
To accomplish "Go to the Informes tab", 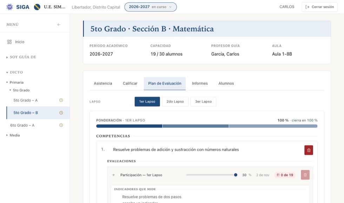I will (x=200, y=83).
